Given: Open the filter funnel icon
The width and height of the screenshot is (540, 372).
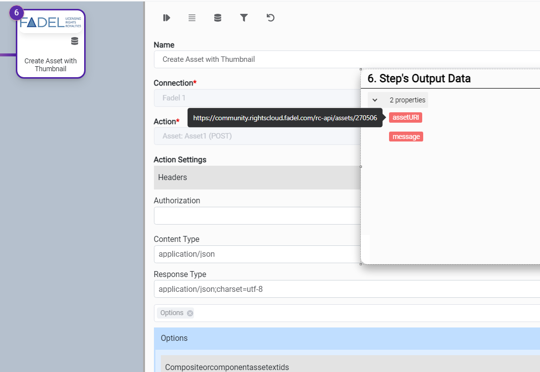Looking at the screenshot, I should [x=244, y=18].
